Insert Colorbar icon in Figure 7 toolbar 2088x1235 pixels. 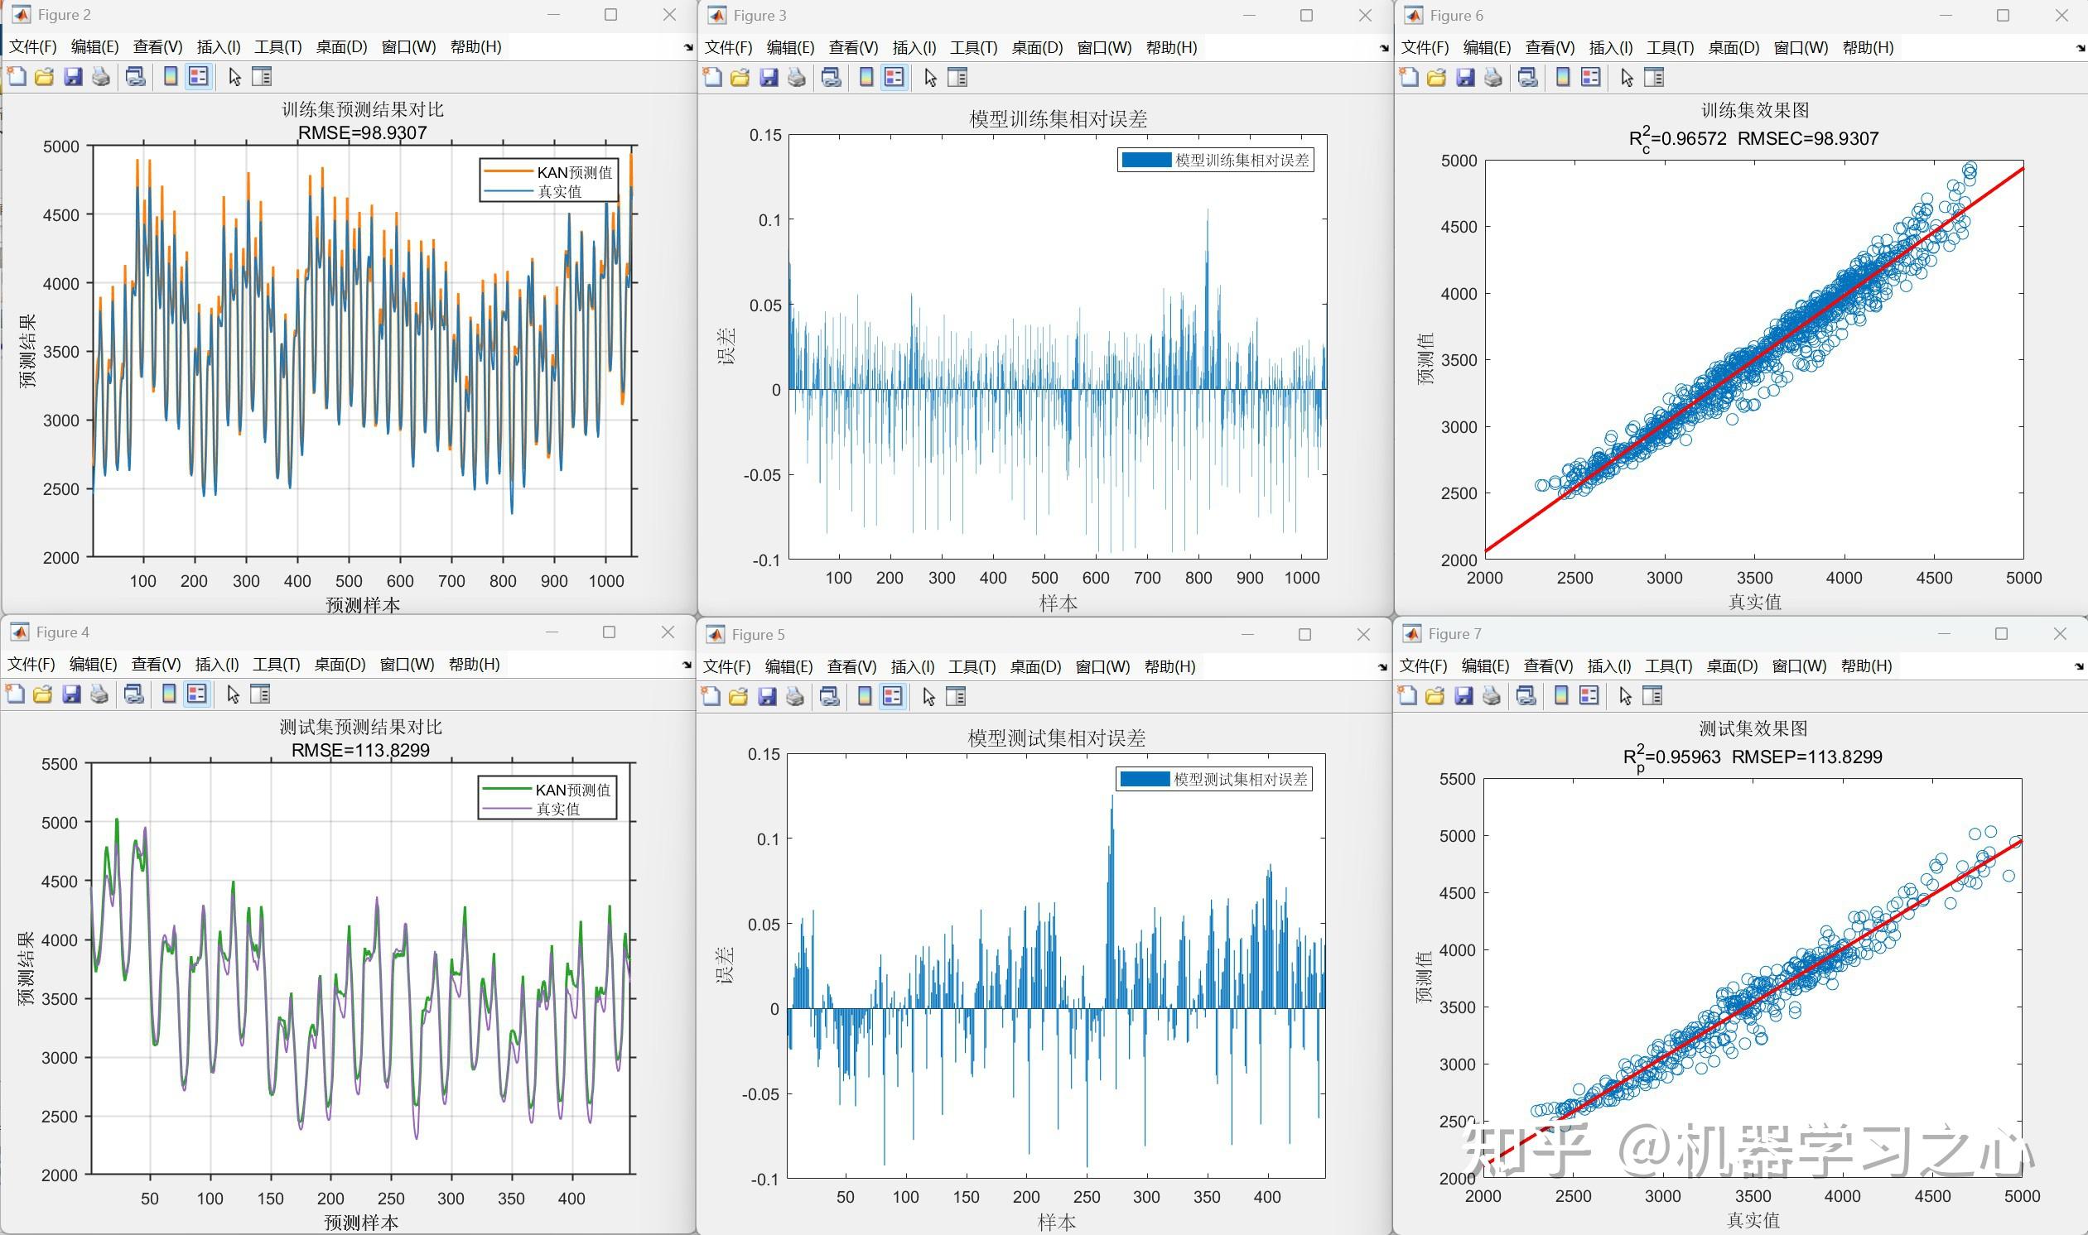1561,696
